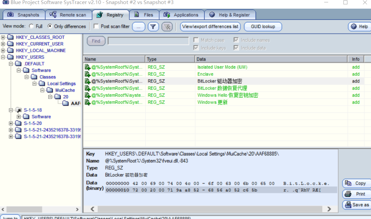
Task: Toggle the Match case checkbox
Action: click(x=196, y=40)
